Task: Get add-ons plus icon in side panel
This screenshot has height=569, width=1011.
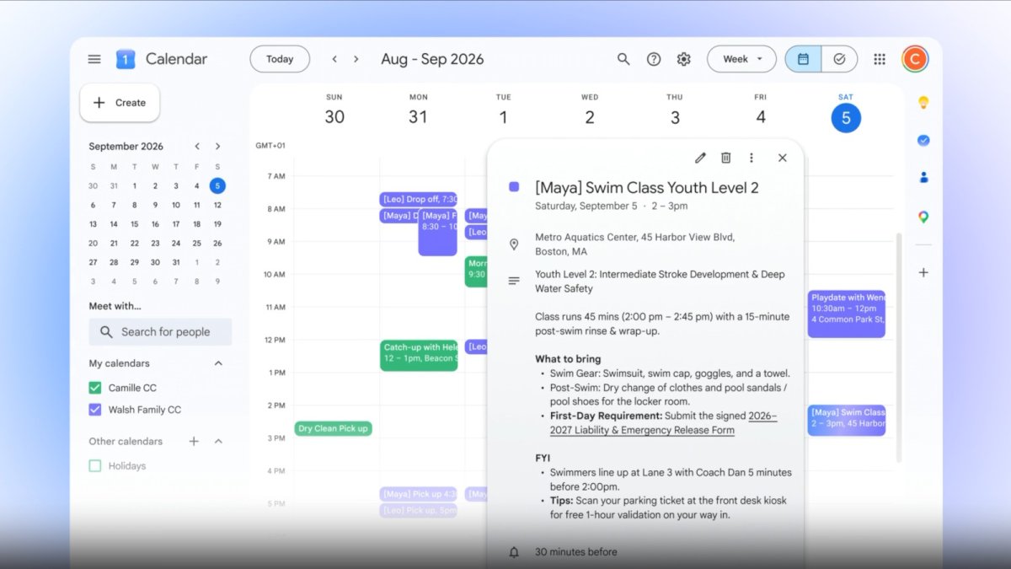Action: tap(923, 272)
